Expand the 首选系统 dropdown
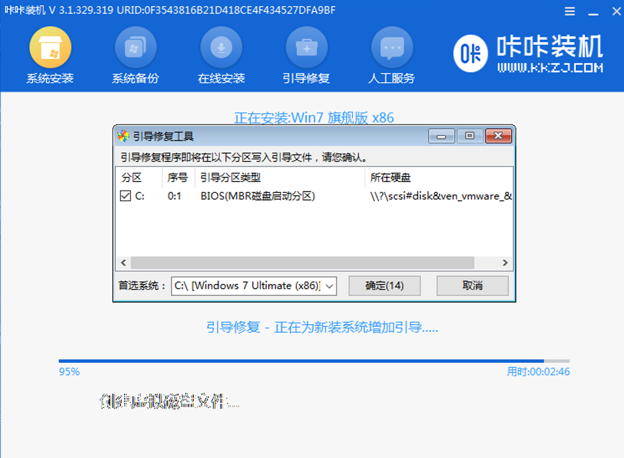The image size is (624, 458). 329,286
